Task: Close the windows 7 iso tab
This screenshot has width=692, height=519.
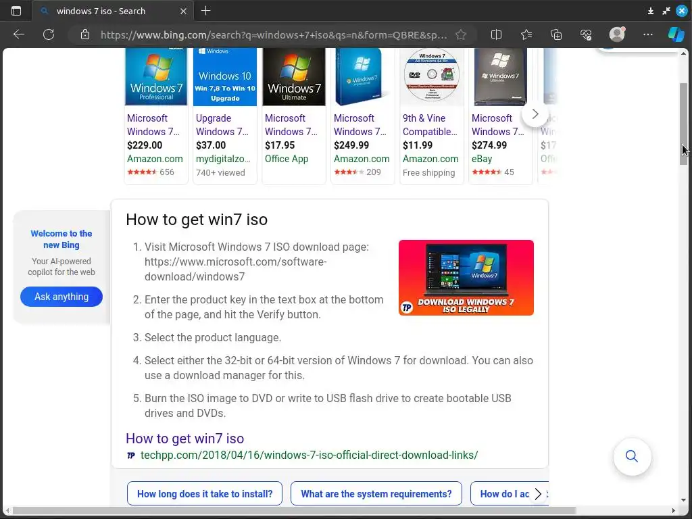Action: 184,11
